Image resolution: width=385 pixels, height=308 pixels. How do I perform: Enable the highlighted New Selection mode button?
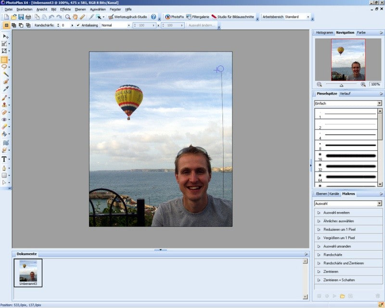coord(7,26)
